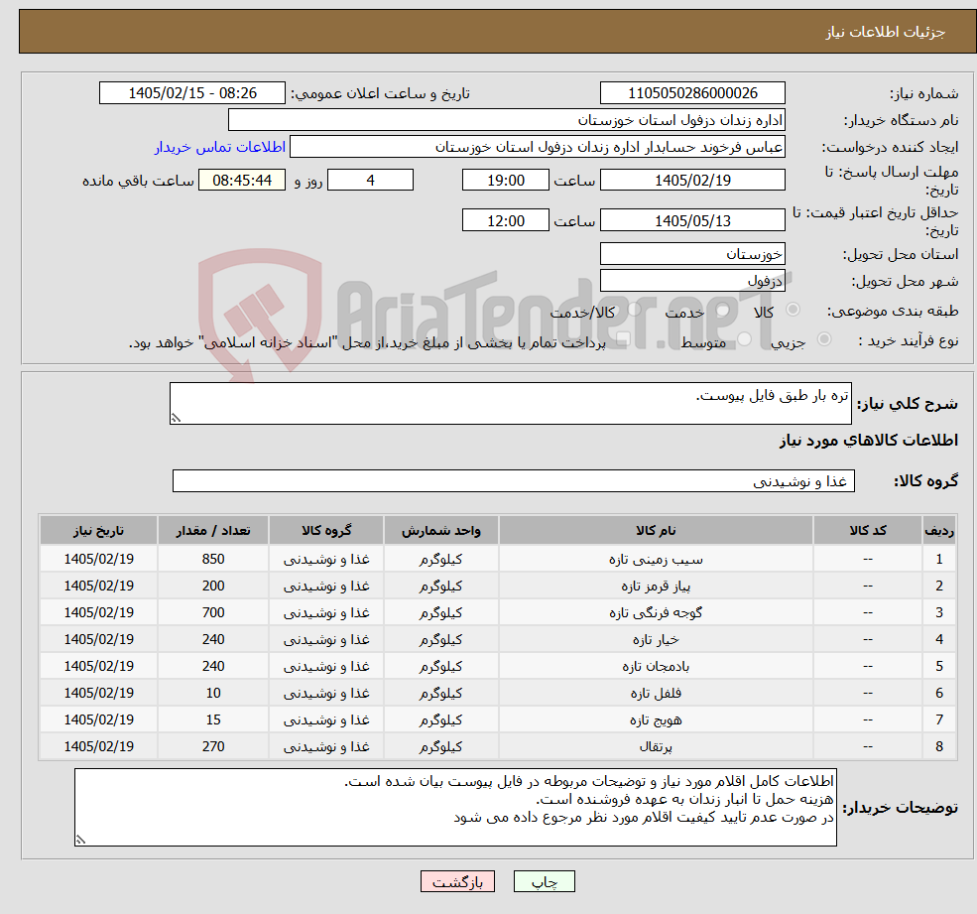Click the Islamic treasury payment note text
Viewport: 977px width, 914px height.
(x=367, y=342)
